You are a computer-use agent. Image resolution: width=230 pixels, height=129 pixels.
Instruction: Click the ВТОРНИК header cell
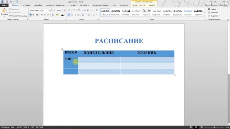[147, 53]
